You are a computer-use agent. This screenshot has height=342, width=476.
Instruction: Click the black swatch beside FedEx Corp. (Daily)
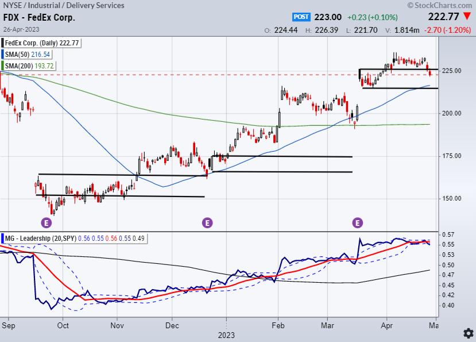(2, 43)
